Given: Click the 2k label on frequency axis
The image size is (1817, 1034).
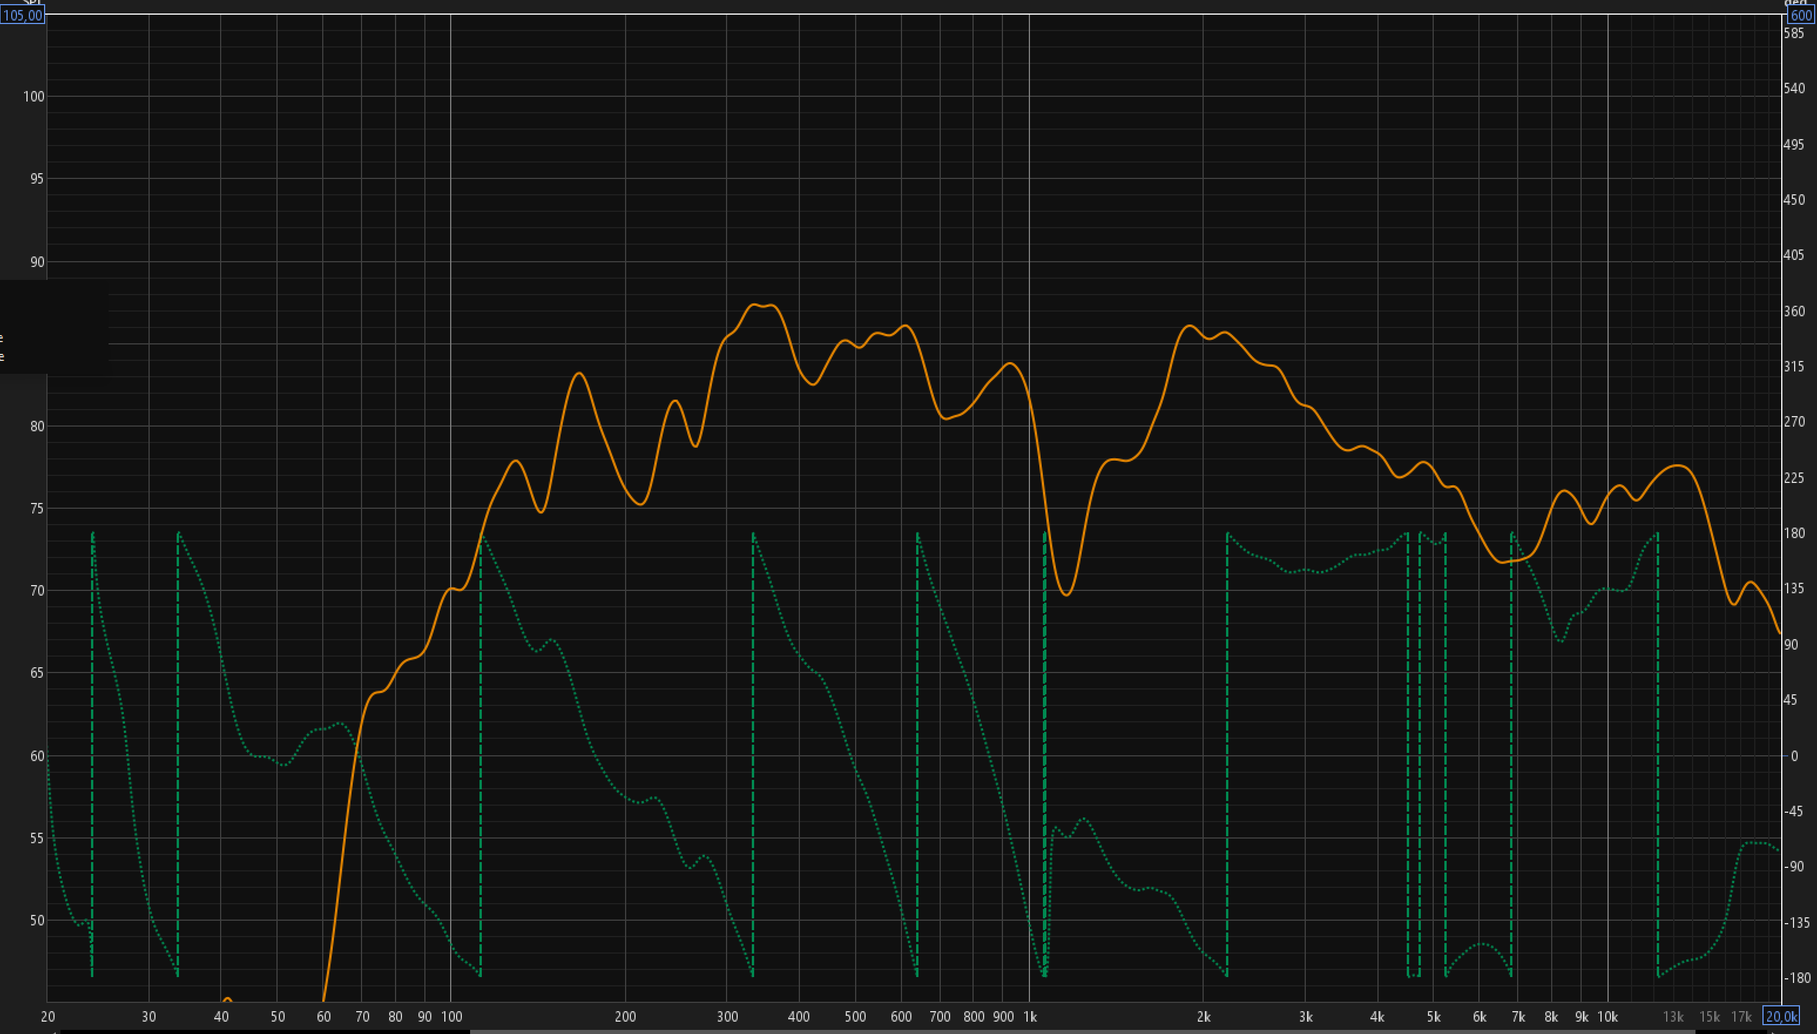Looking at the screenshot, I should coord(1204,1017).
